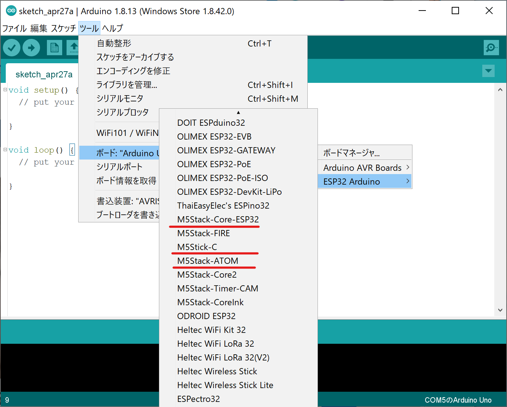Click the 'void setup()' code line
Image resolution: width=507 pixels, height=407 pixels.
tap(44, 90)
